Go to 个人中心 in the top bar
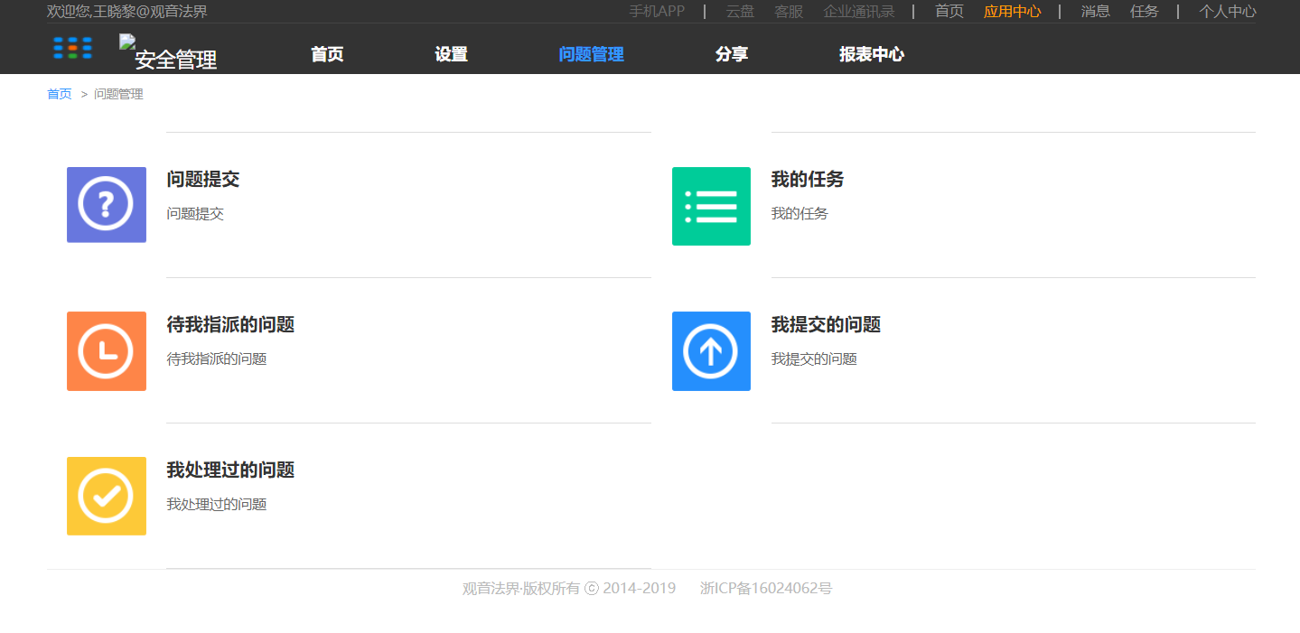Screen dimensions: 1300x633 click(1227, 12)
